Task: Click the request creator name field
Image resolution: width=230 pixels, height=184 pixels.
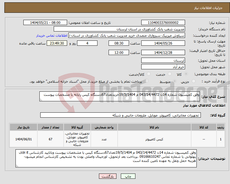Action: click(x=127, y=36)
